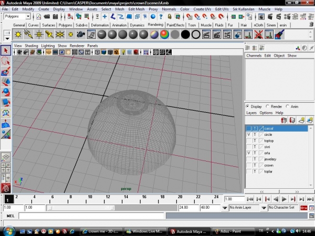Screen dimensions: 315x236
Task: Create a directional light from shelf
Action: click(28, 35)
